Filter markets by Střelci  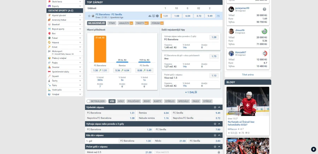[170, 101]
